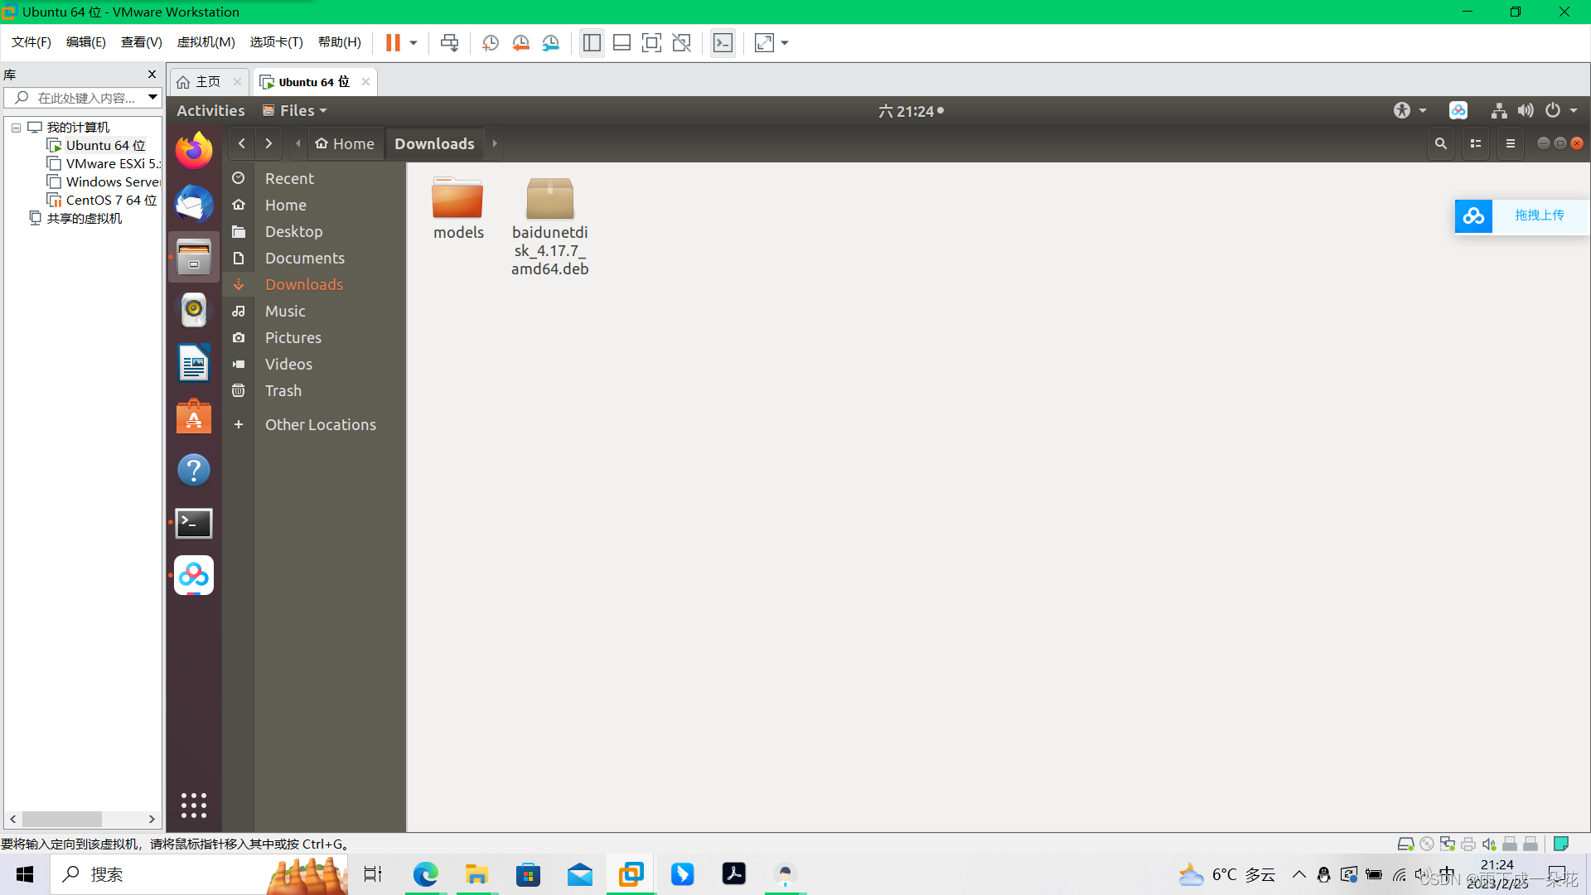This screenshot has height=895, width=1591.
Task: Click VMware snapshot take icon
Action: (x=491, y=43)
